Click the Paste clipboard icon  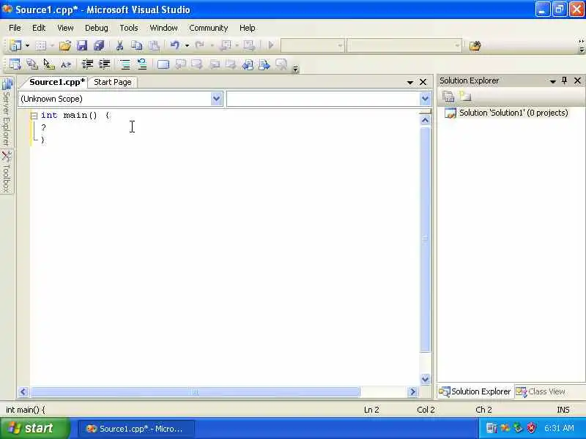coord(154,45)
